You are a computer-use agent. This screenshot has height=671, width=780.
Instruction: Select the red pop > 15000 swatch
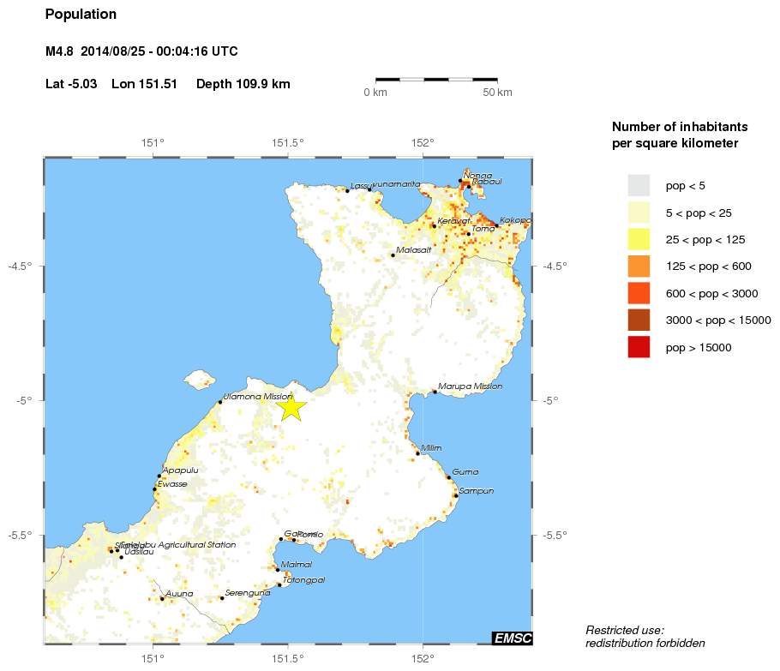pos(639,347)
